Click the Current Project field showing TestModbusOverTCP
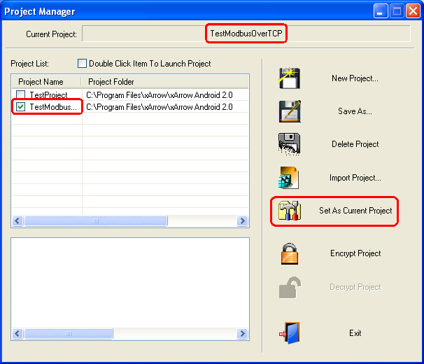Screen dimensions: 424x364 tap(246, 34)
